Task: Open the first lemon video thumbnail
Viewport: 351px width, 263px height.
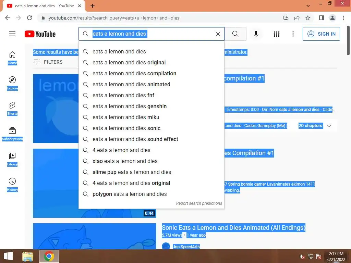Action: point(56,109)
